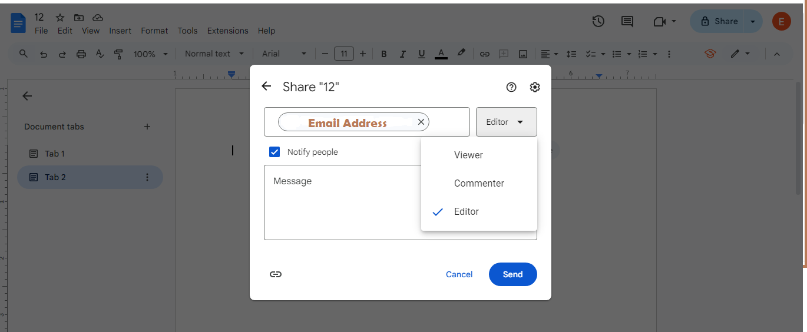Open Extensions menu
807x332 pixels.
point(227,31)
